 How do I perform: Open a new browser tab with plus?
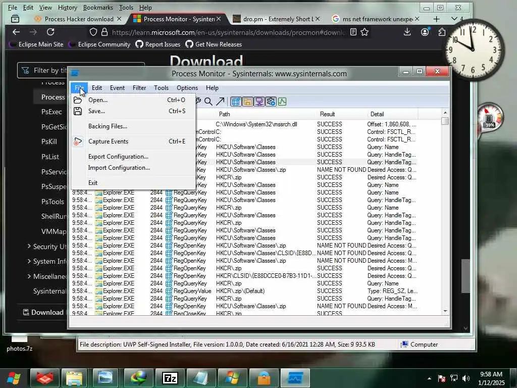click(x=436, y=19)
